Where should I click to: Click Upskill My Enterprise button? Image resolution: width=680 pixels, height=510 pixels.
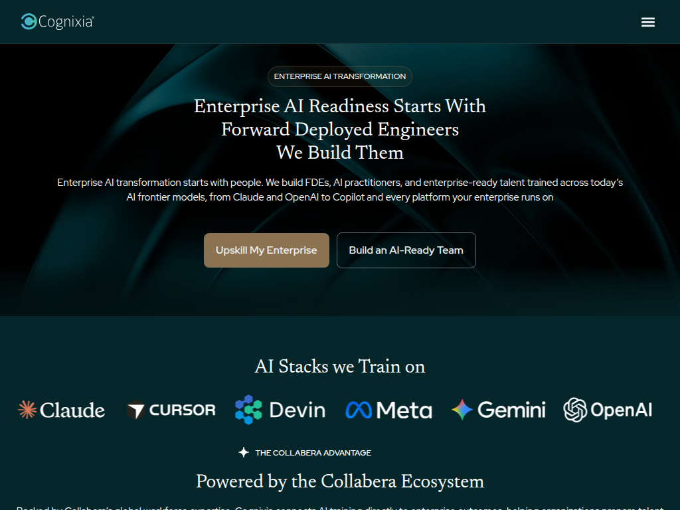(x=266, y=250)
